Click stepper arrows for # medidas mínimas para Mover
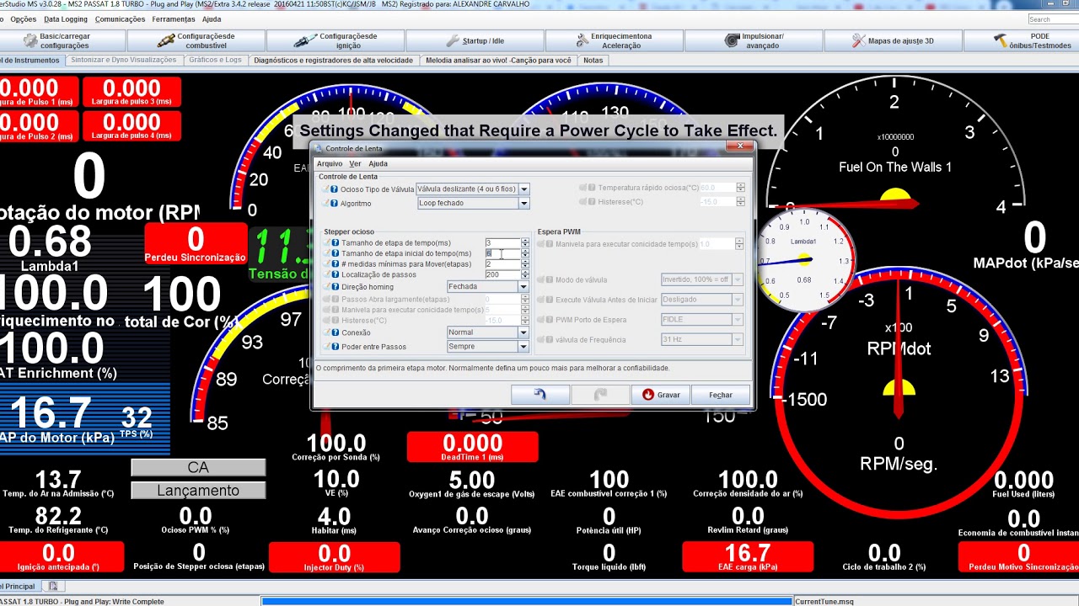Image resolution: width=1079 pixels, height=606 pixels. pyautogui.click(x=524, y=264)
